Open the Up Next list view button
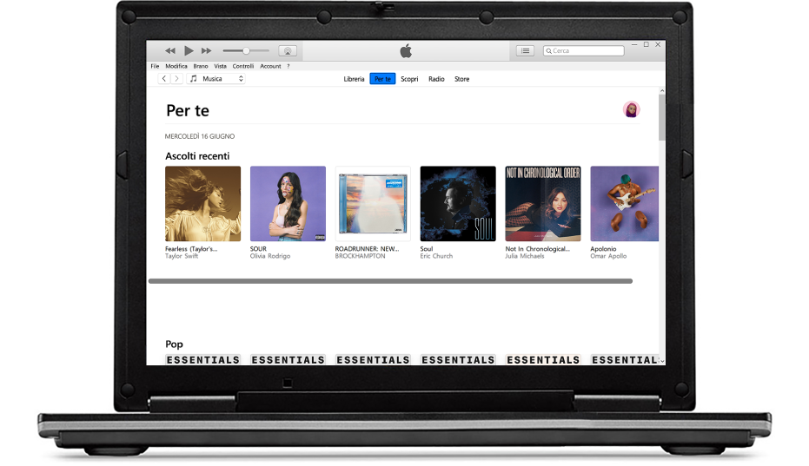This screenshot has width=809, height=466. tap(525, 50)
